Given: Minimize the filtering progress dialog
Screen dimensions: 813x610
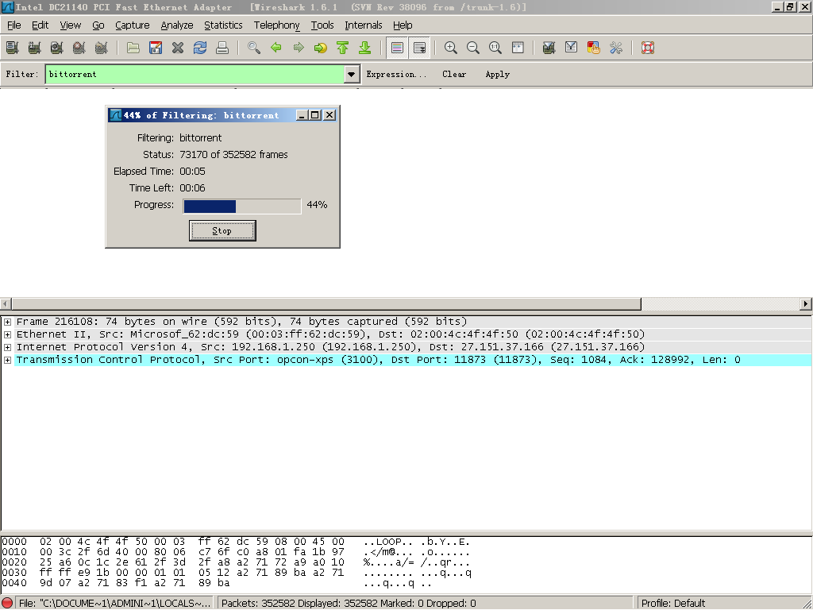Looking at the screenshot, I should (302, 115).
